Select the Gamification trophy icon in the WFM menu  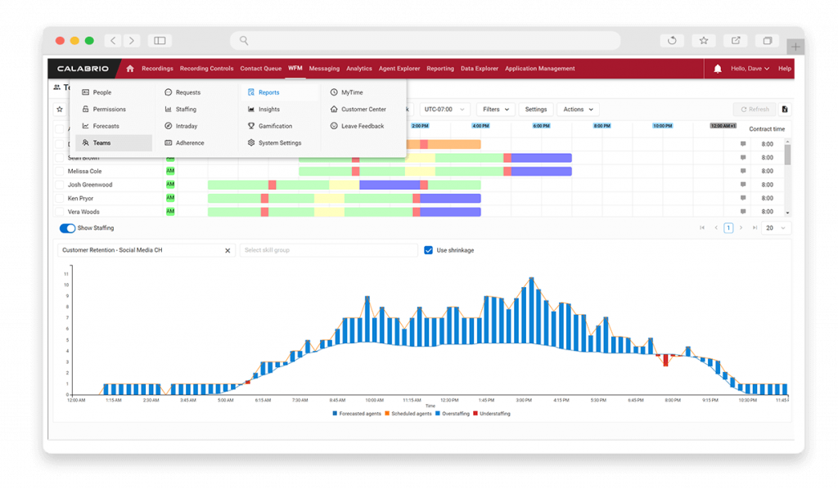coord(251,125)
